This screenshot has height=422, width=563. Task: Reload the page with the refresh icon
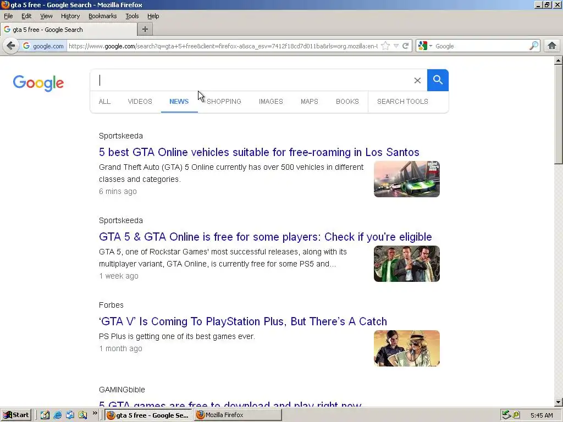(x=406, y=46)
